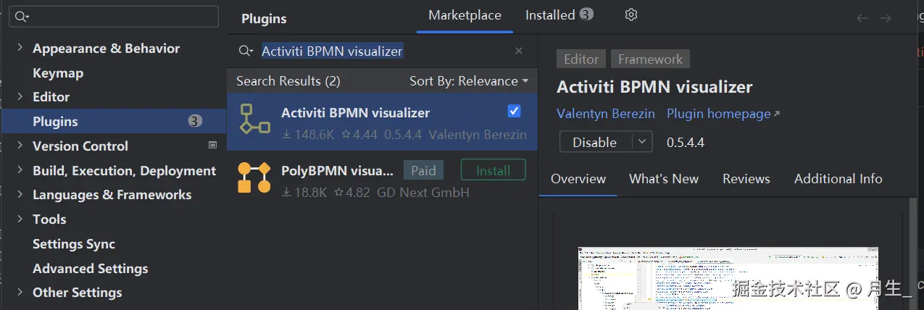Open the Overview tab
The height and width of the screenshot is (310, 924).
pyautogui.click(x=578, y=179)
